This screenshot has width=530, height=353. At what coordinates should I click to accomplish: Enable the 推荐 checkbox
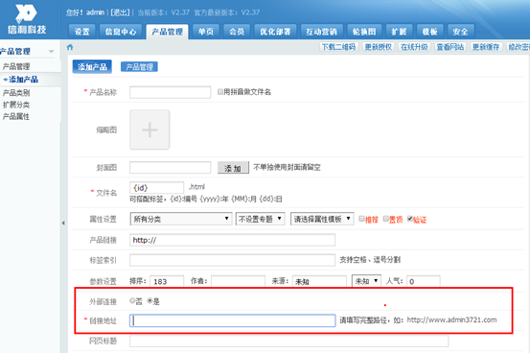click(x=361, y=219)
